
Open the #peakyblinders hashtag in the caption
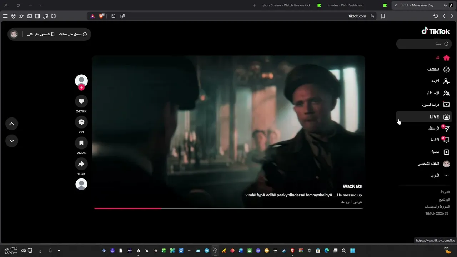click(291, 195)
